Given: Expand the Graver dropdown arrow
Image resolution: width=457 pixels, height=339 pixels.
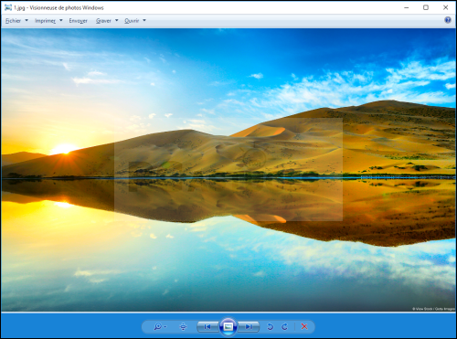Looking at the screenshot, I should (x=116, y=20).
